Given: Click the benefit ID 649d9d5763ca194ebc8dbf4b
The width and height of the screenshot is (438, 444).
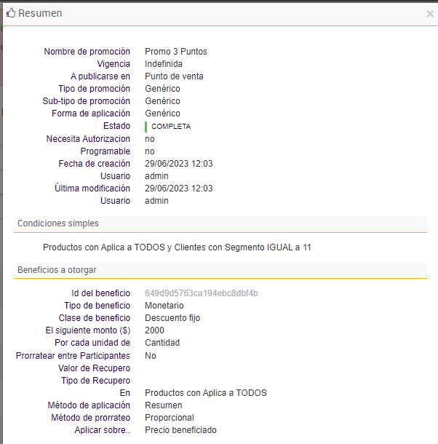Looking at the screenshot, I should [x=202, y=293].
